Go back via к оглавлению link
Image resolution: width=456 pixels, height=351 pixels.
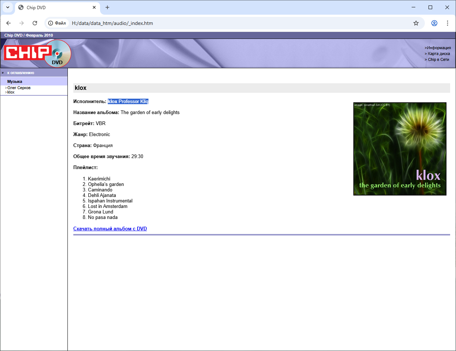[21, 73]
